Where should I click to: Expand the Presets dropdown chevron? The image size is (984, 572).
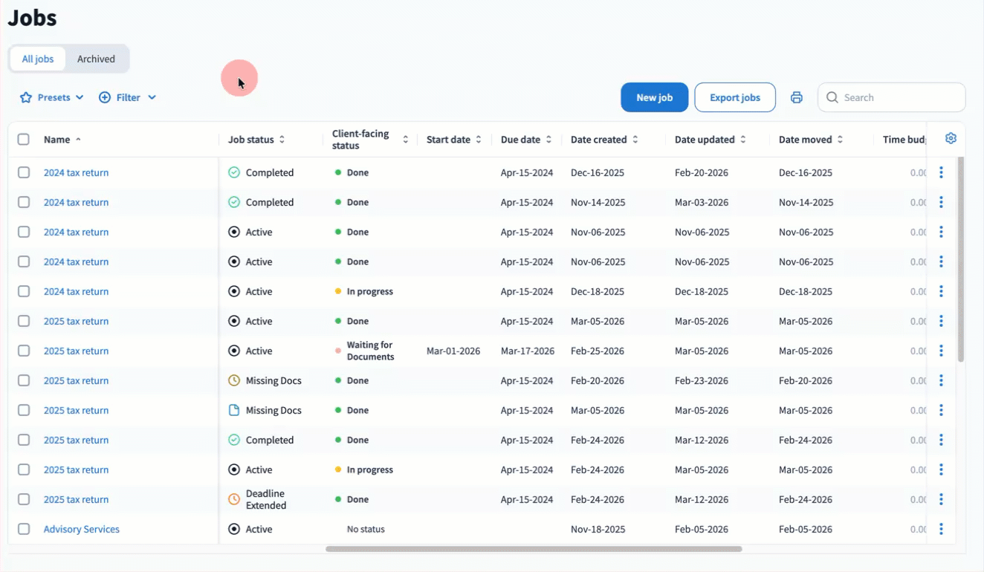pos(80,97)
